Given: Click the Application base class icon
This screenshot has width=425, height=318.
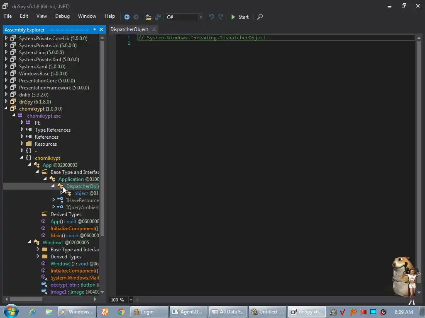Looking at the screenshot, I should tap(52, 179).
